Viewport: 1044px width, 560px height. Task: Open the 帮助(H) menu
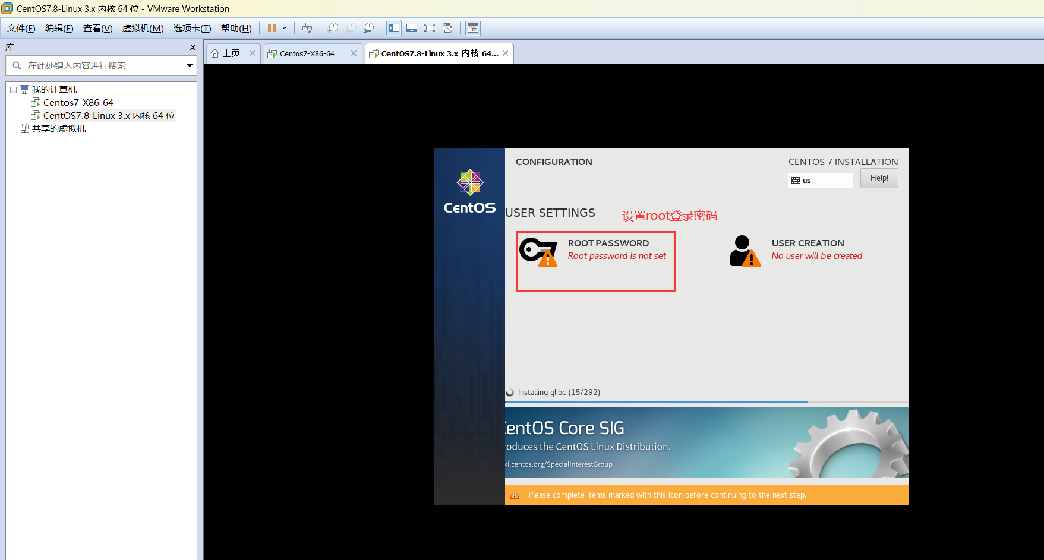[x=236, y=29]
